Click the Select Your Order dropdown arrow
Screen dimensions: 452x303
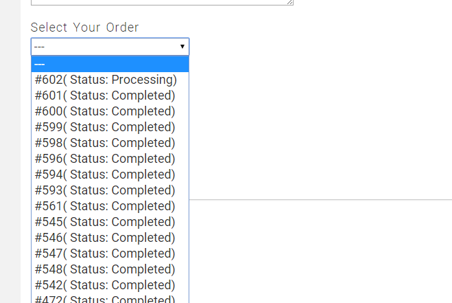tap(182, 47)
